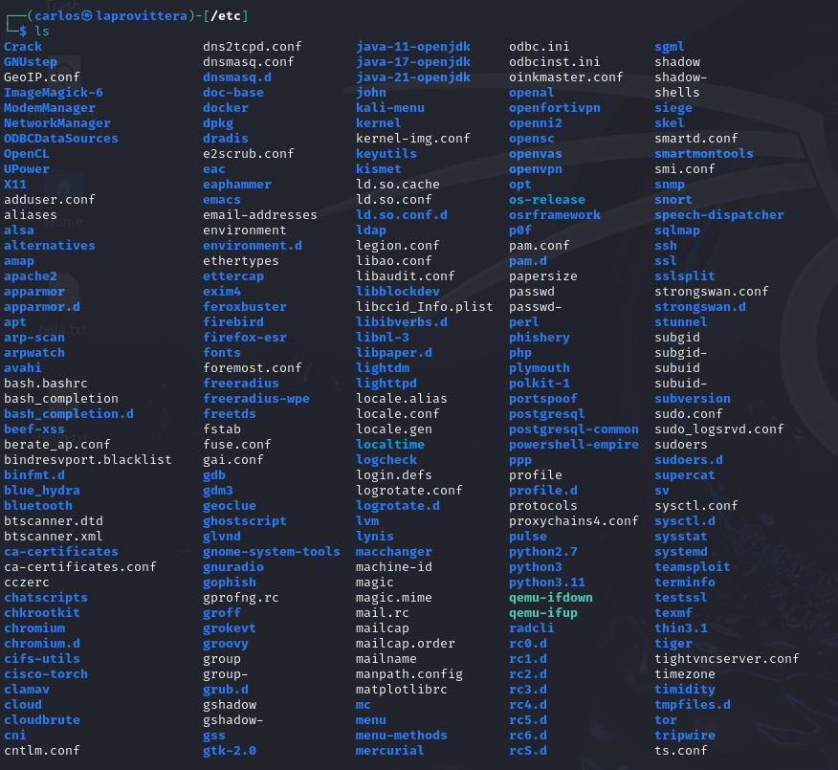Screen dimensions: 838x770
Task: Select the 'systemd' directory entry
Action: coord(681,552)
